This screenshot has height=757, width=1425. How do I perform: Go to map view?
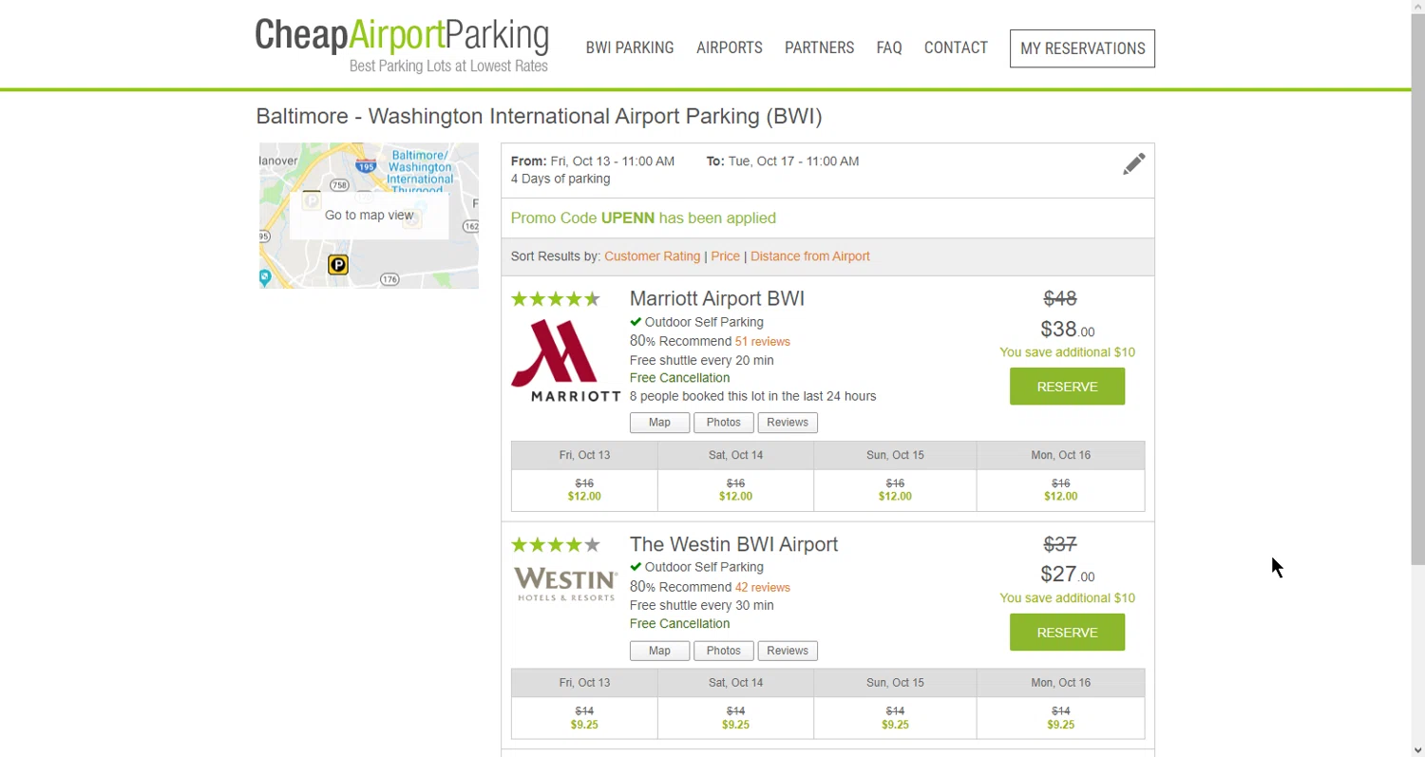(x=370, y=216)
